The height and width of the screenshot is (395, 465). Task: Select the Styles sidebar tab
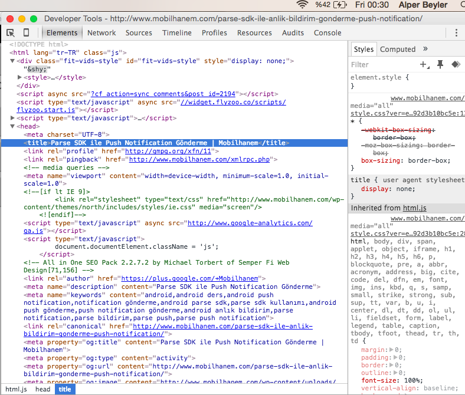364,49
